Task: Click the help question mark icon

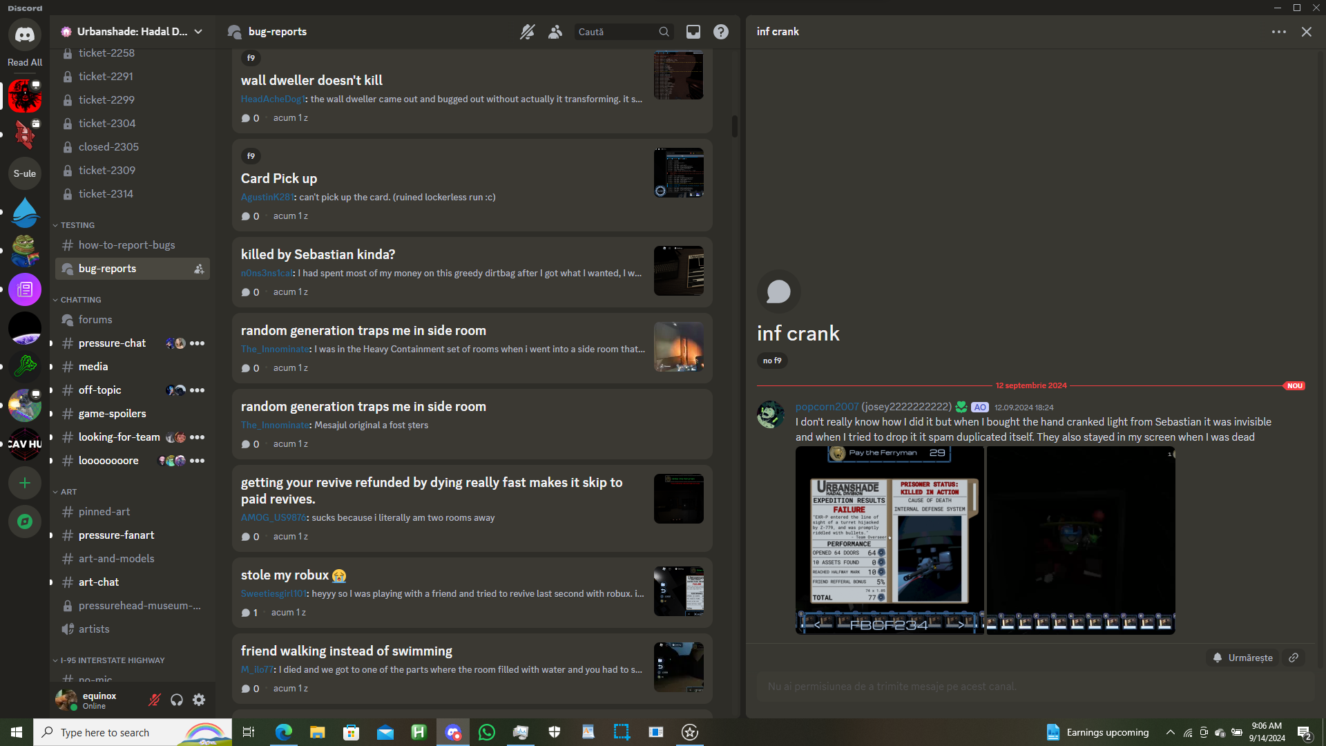Action: coord(721,32)
